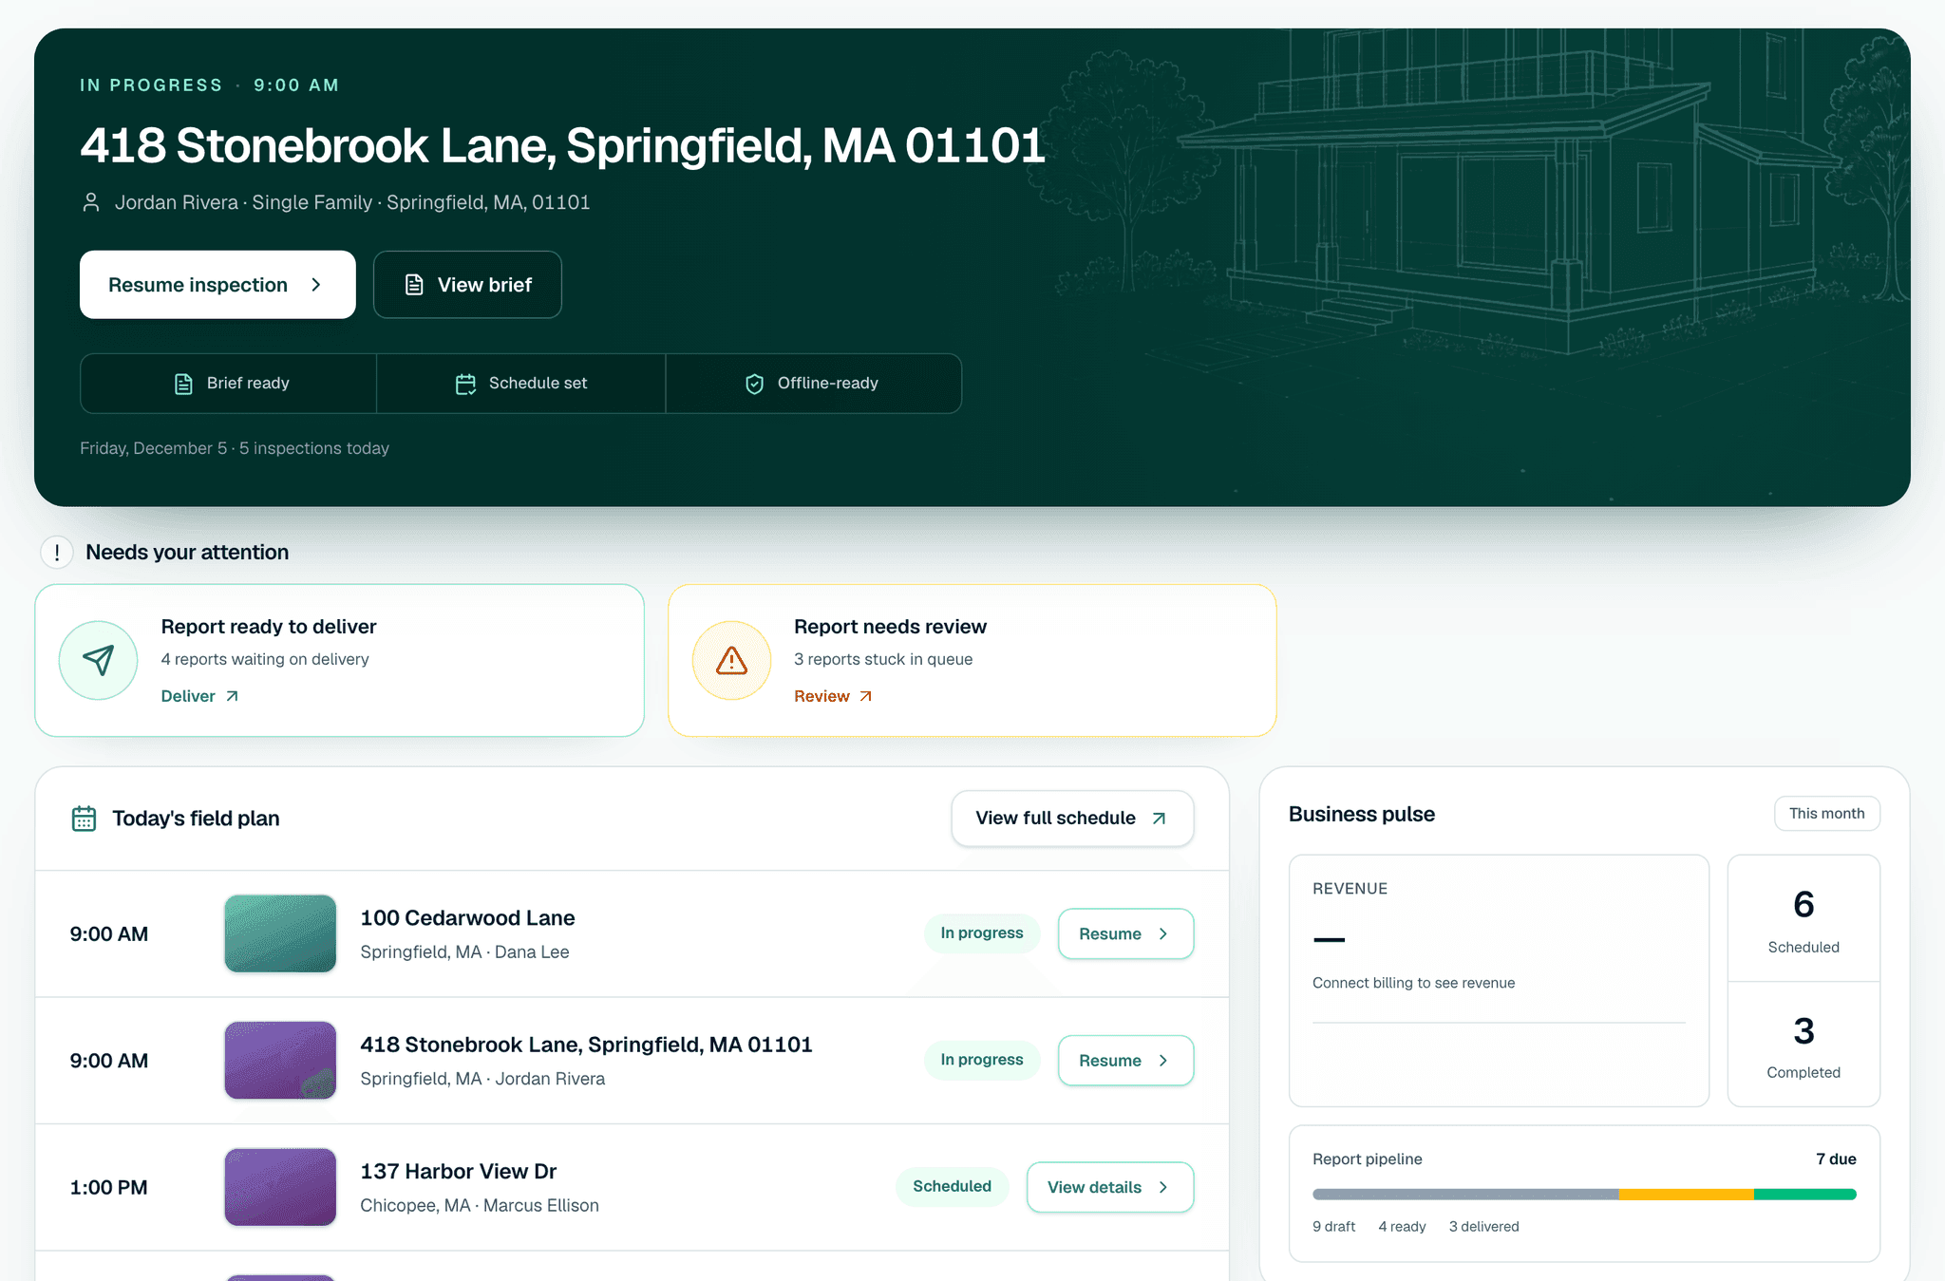
Task: Click the arrow icon next to Review
Action: (865, 697)
